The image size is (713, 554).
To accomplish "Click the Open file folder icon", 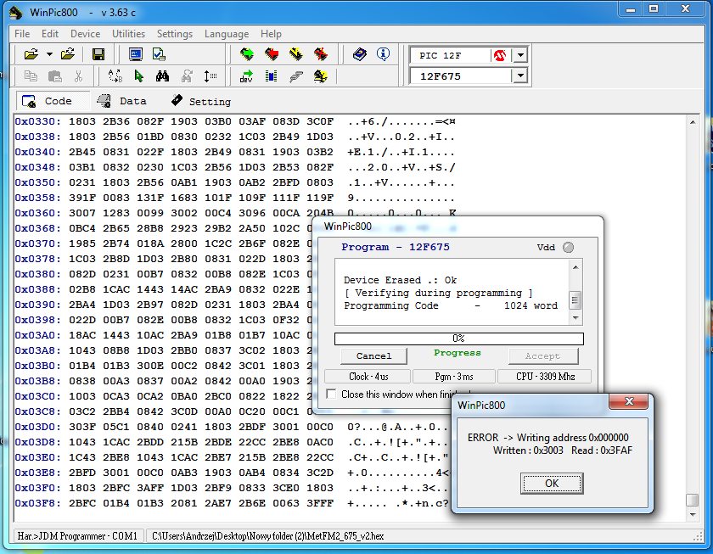I will pos(31,54).
